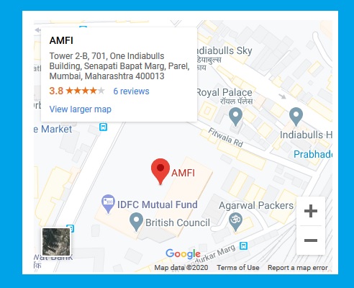This screenshot has width=354, height=288.
Task: Click the Indiabulls location pin
Action: 296,117
